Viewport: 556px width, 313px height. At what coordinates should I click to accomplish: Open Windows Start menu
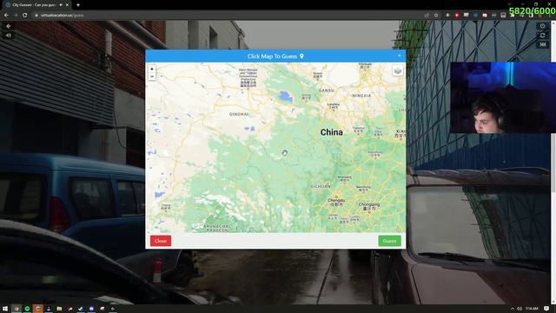5,309
